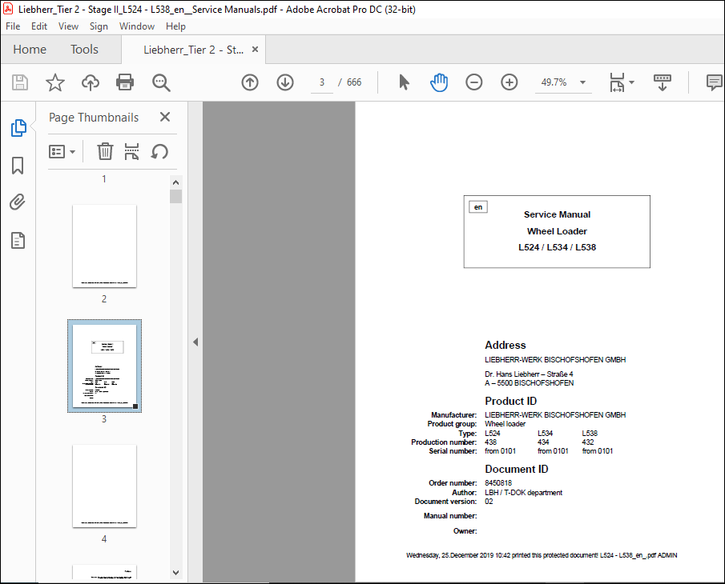Switch to the Tools tab

tap(84, 50)
